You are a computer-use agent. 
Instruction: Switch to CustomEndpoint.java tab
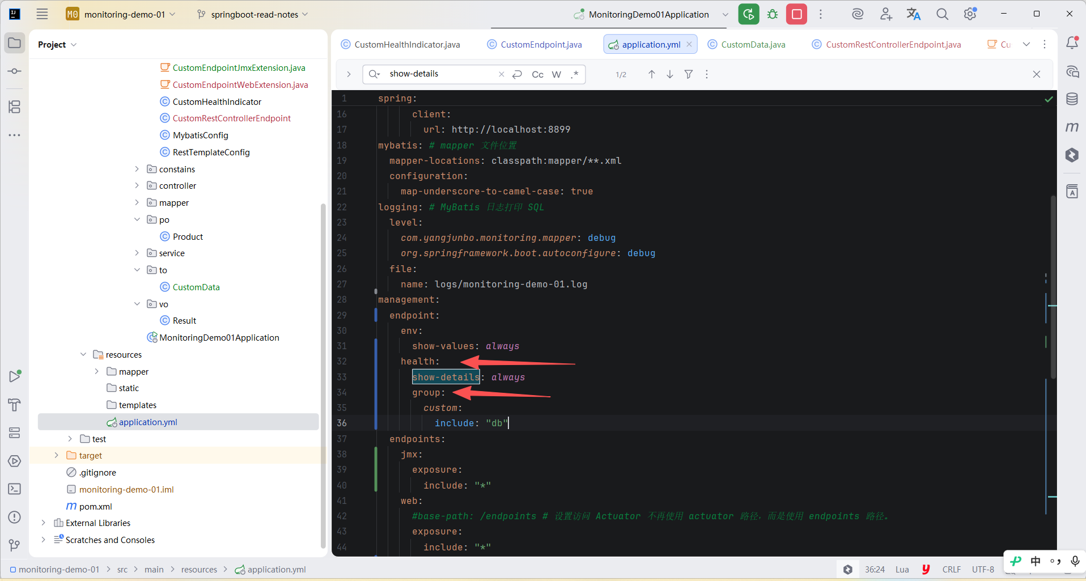pyautogui.click(x=534, y=44)
